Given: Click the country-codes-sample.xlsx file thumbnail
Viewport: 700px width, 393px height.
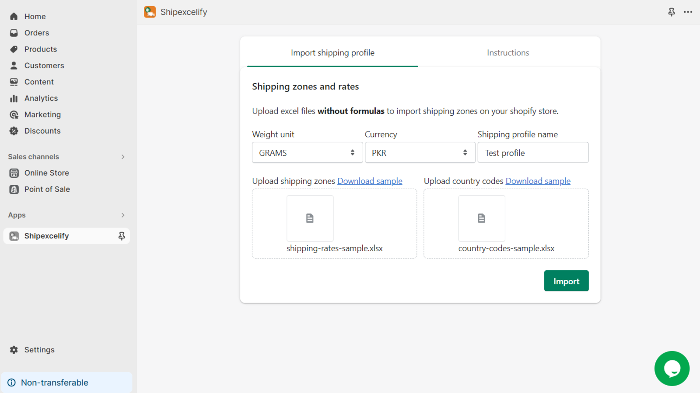Looking at the screenshot, I should [x=482, y=218].
